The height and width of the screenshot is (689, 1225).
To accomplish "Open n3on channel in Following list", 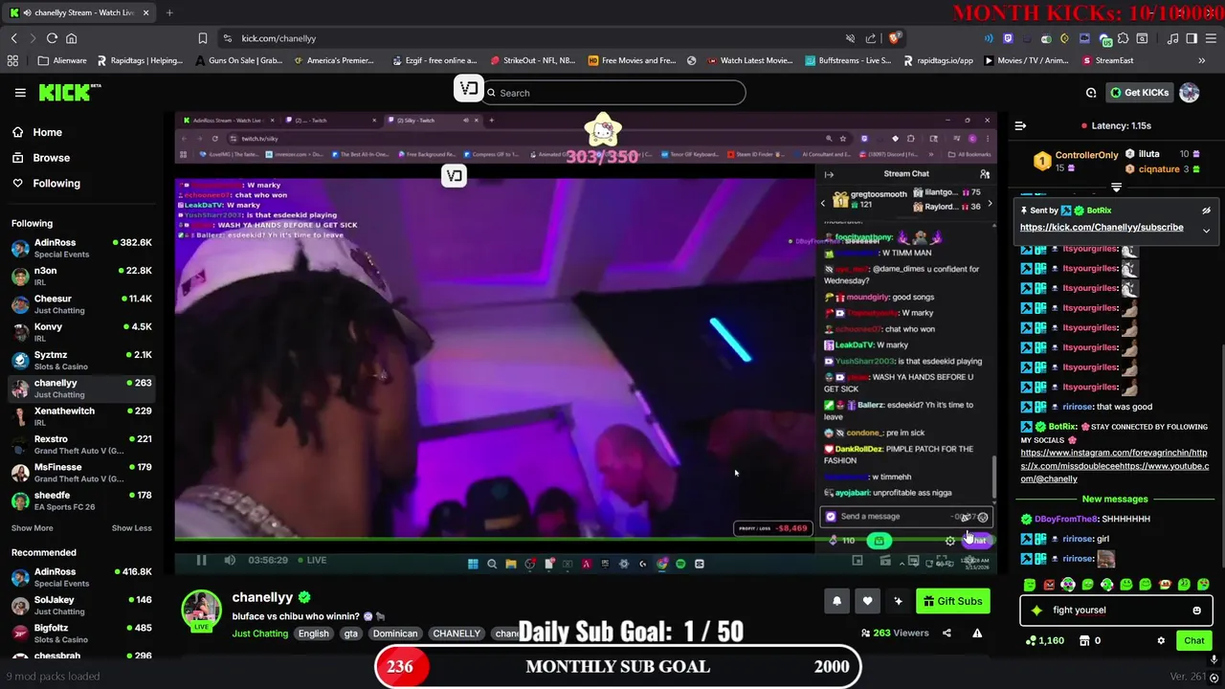I will (x=81, y=276).
